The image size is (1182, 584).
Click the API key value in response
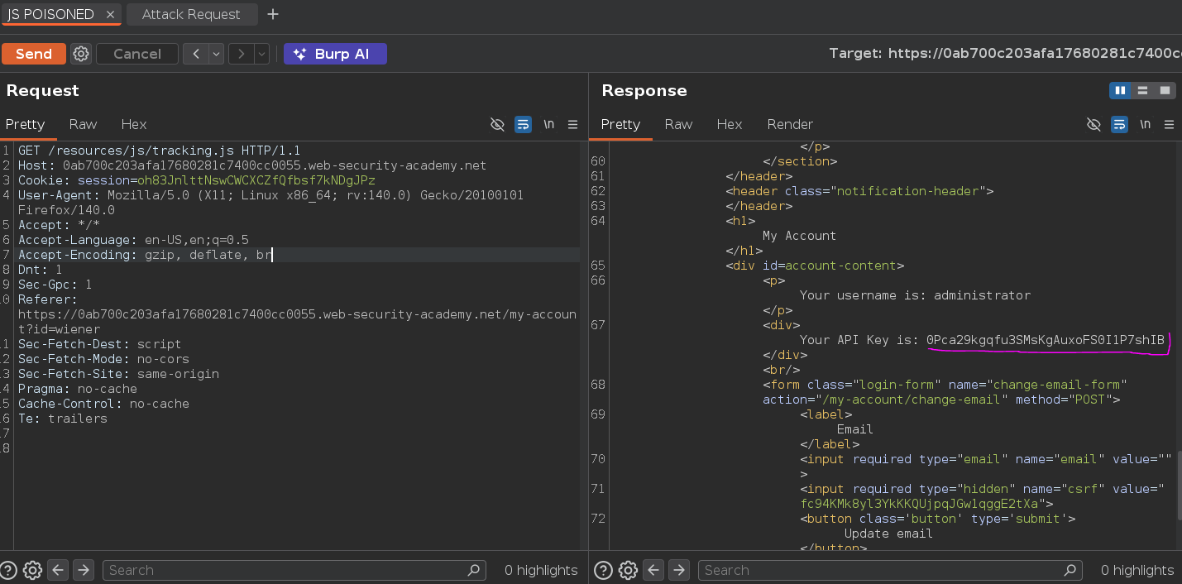coord(1046,340)
